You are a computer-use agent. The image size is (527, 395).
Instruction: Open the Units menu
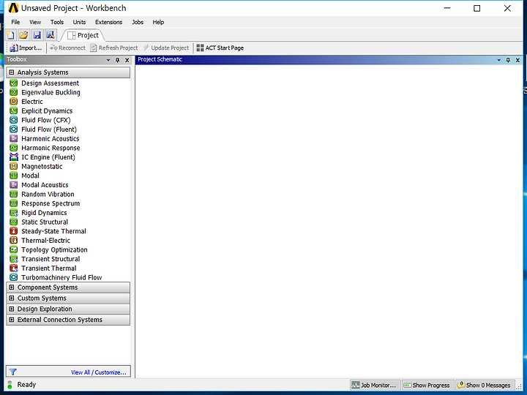click(79, 22)
